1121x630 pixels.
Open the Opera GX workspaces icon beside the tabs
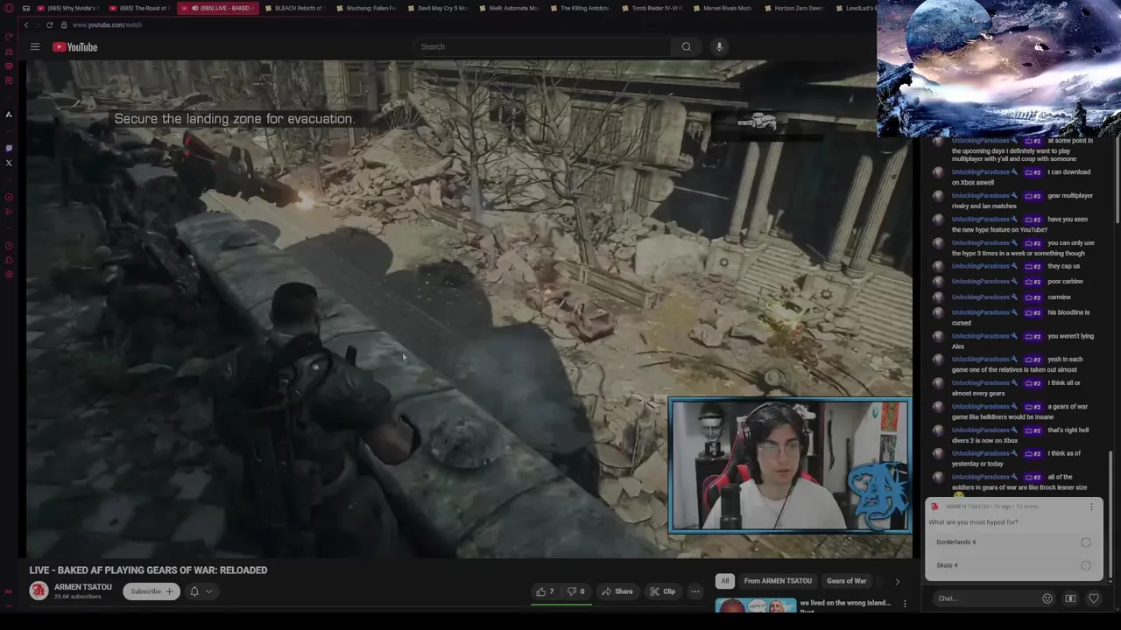pyautogui.click(x=26, y=8)
